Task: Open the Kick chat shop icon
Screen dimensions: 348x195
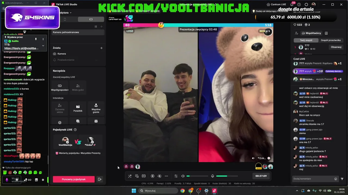Action: (36, 180)
